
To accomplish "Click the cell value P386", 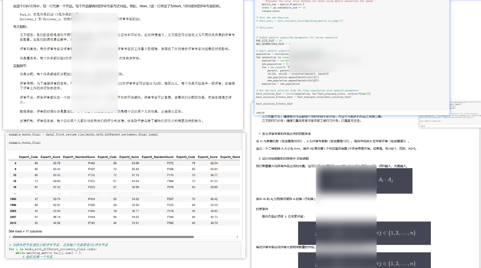I will [92, 205].
